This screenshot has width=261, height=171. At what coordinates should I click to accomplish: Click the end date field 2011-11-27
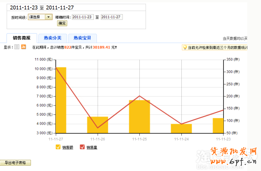tap(111, 17)
